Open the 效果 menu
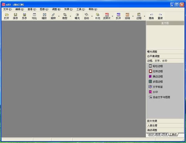Screen dimensions: 186x143 69,9
